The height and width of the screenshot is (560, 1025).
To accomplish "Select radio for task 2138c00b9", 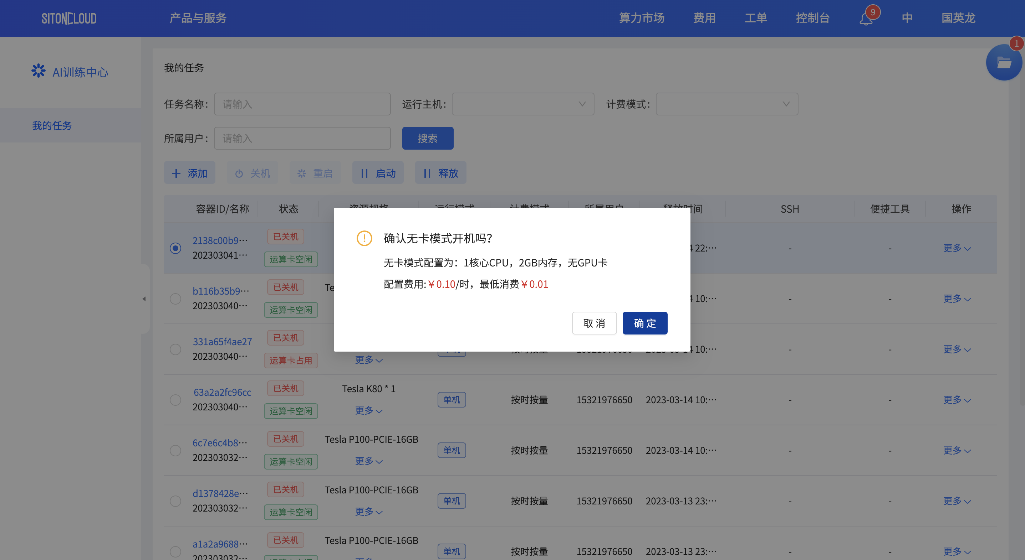I will click(175, 248).
